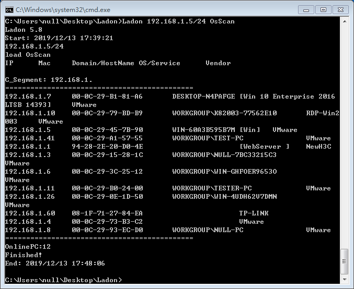The width and height of the screenshot is (354, 289).
Task: Click hostname WORKGROUP\TEST-PC
Action: 208,138
